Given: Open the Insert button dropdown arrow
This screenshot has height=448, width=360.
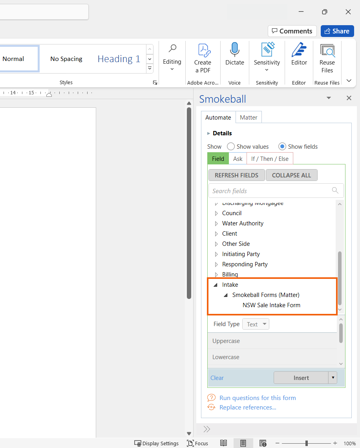Looking at the screenshot, I should 333,378.
